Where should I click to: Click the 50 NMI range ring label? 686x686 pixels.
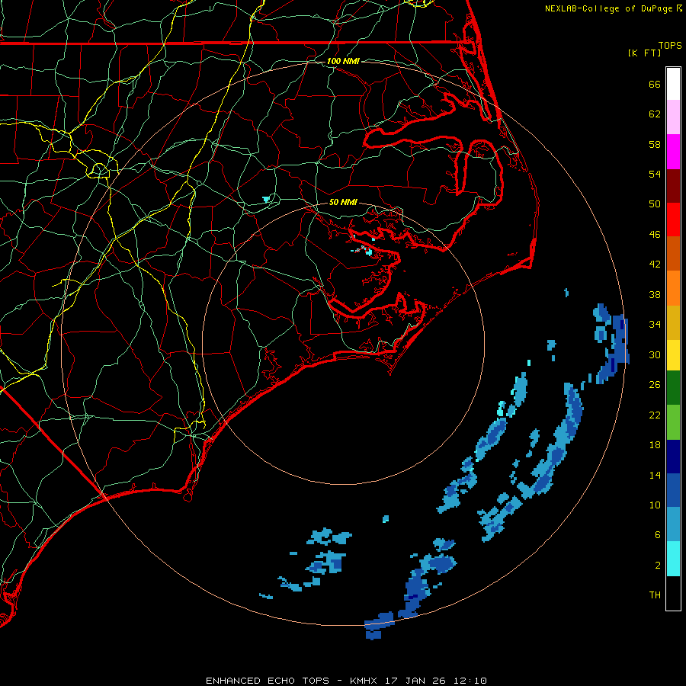tap(343, 202)
